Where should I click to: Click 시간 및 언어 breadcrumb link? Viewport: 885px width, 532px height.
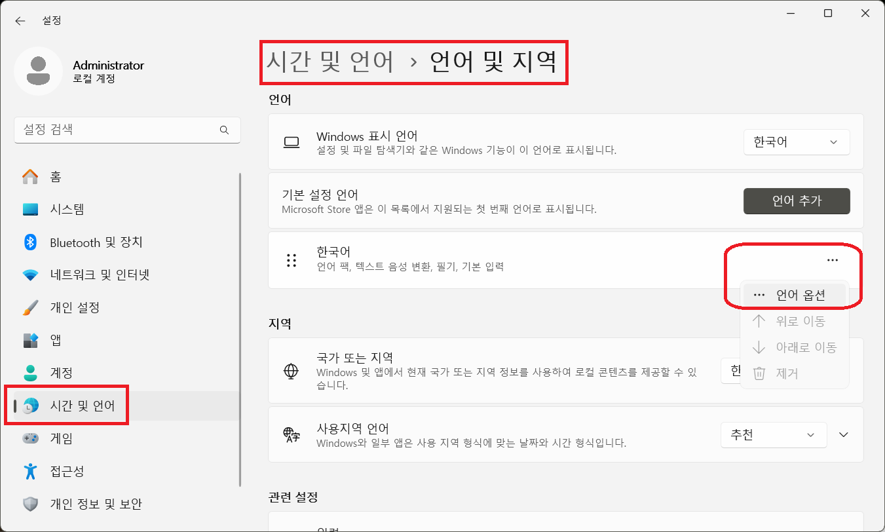[330, 62]
